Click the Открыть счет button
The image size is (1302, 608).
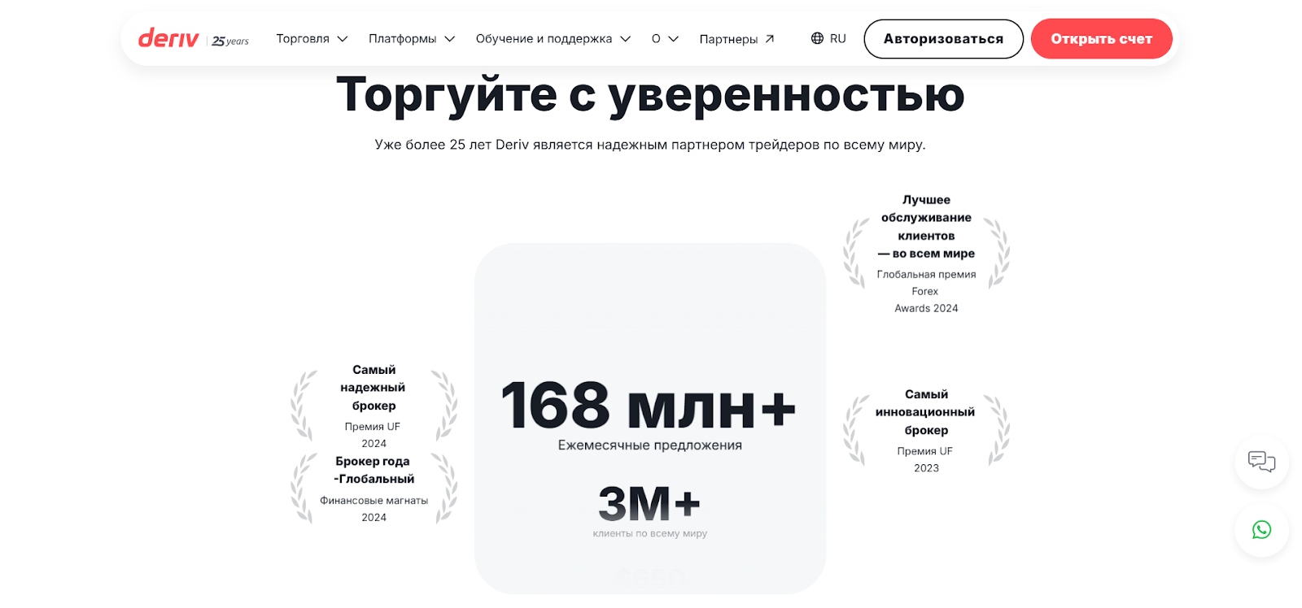(x=1101, y=39)
